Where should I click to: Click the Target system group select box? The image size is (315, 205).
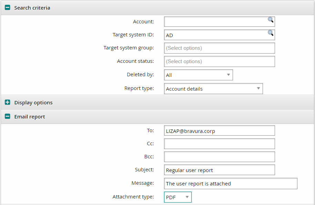[x=219, y=48]
